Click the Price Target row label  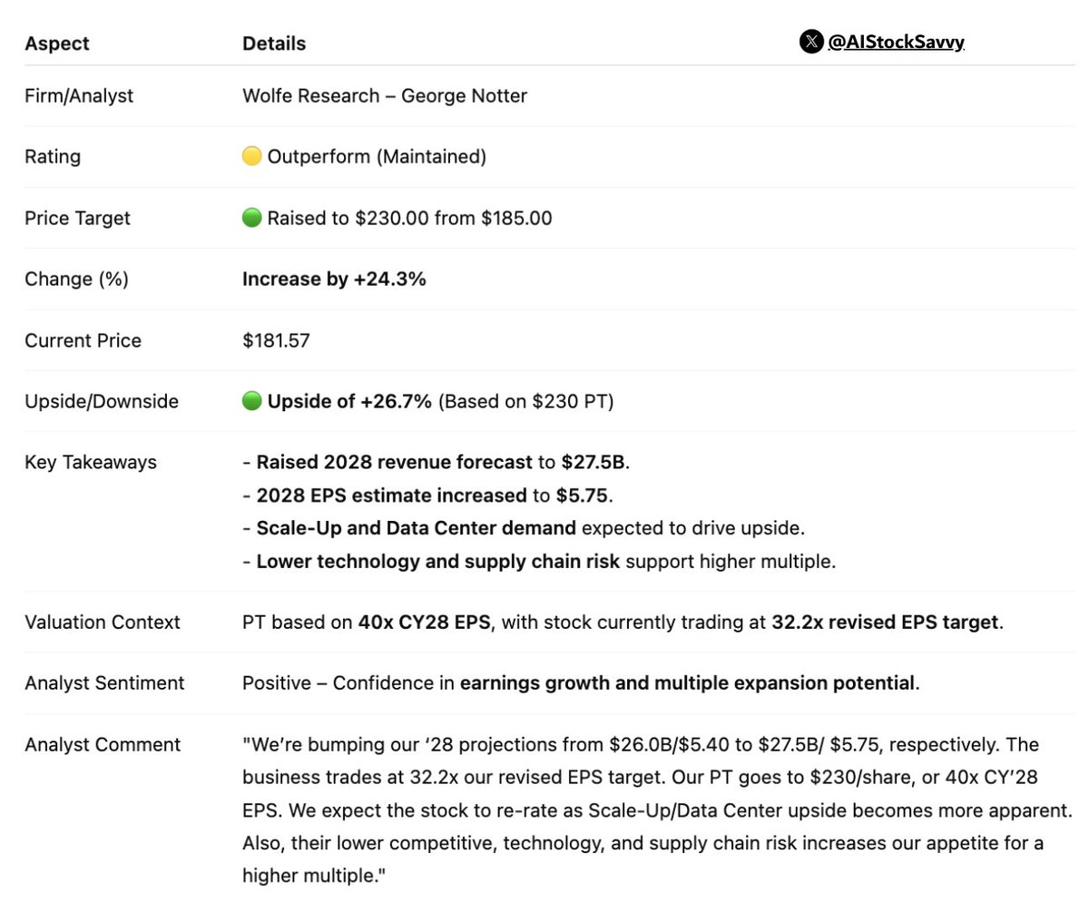[77, 218]
